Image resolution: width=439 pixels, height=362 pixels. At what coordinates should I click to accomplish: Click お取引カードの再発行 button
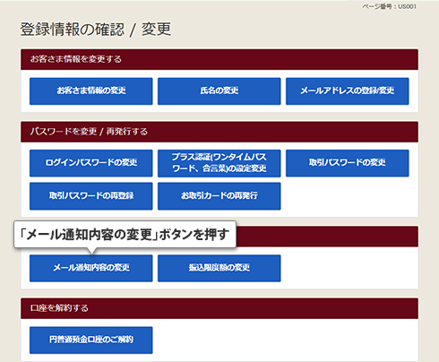click(x=219, y=196)
